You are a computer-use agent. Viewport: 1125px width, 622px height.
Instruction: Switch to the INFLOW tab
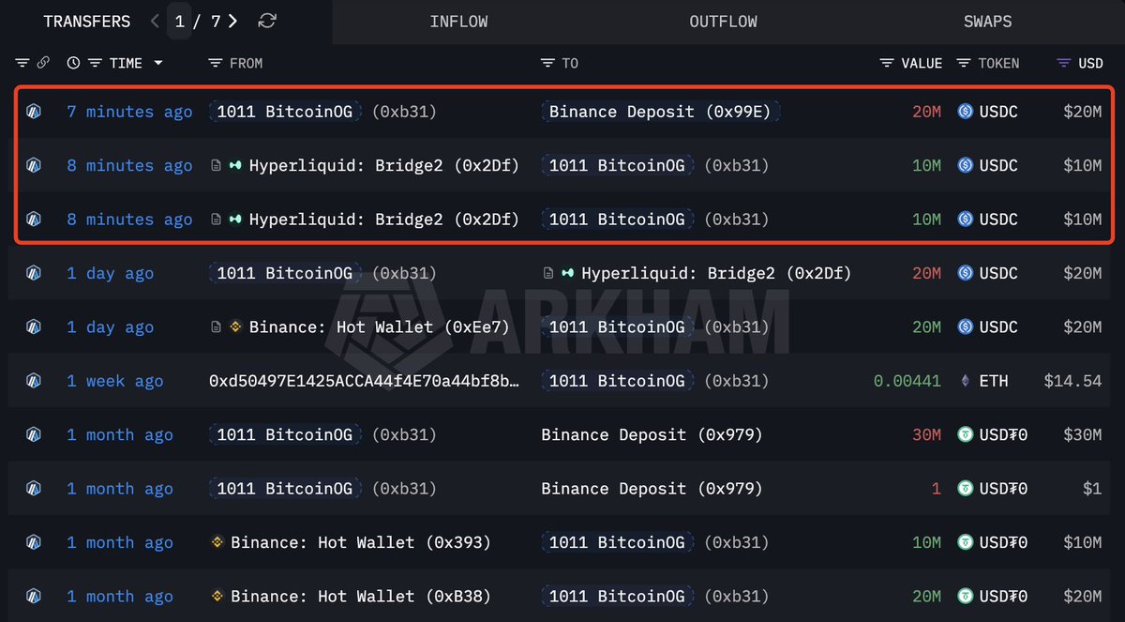(x=458, y=22)
